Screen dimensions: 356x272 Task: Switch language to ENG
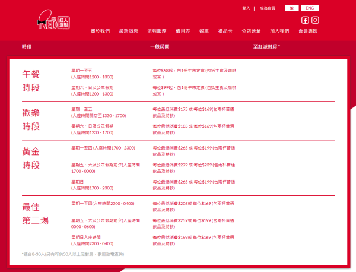[310, 8]
